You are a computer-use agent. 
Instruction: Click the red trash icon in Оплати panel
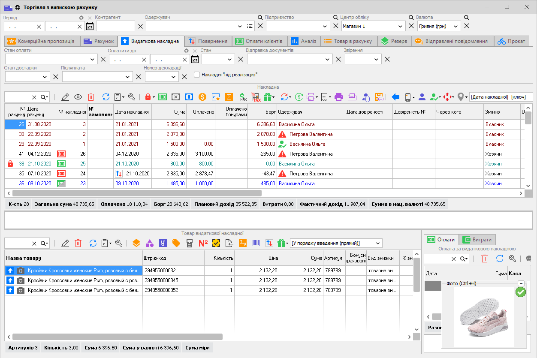point(485,259)
